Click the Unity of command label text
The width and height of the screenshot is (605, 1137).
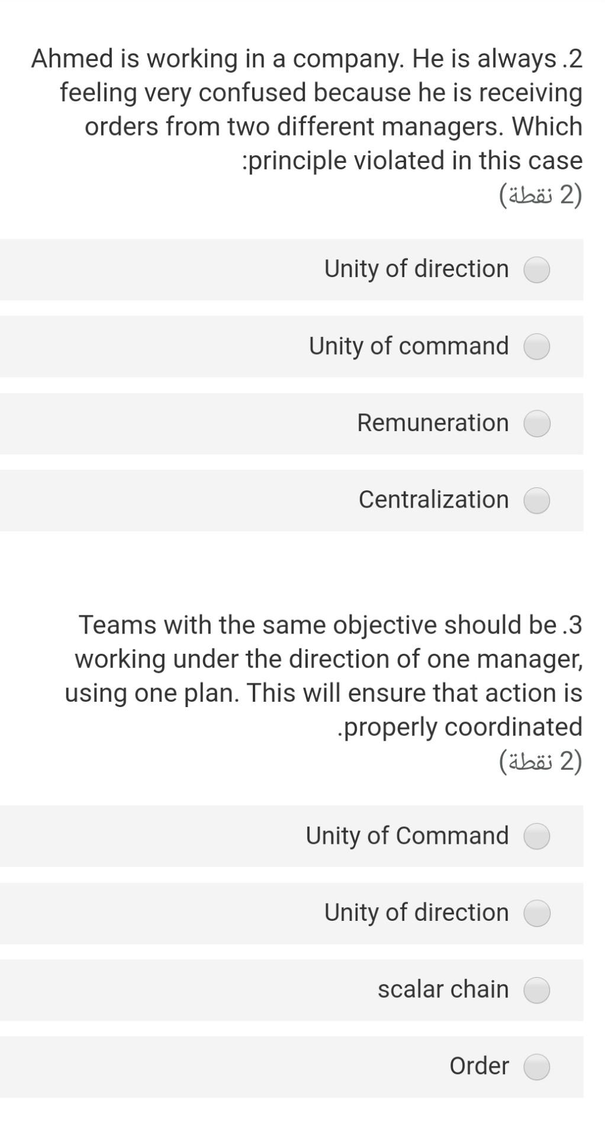[x=409, y=346]
